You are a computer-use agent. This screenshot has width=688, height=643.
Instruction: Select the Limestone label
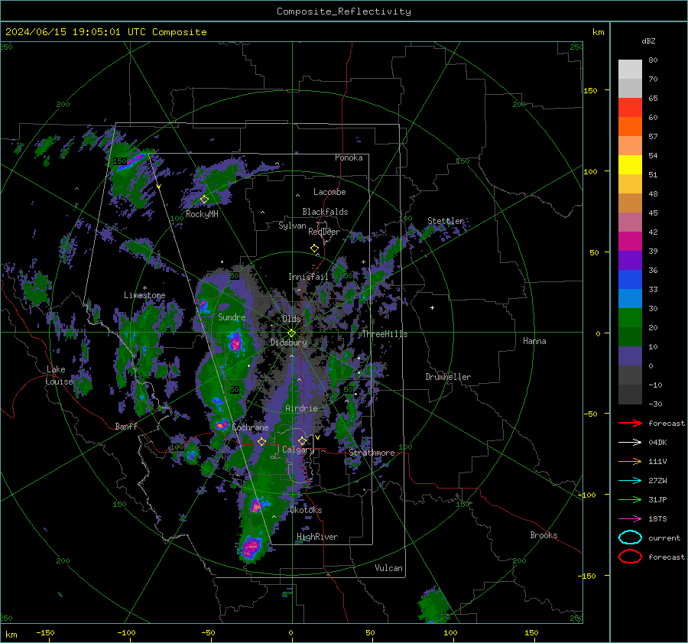[144, 295]
